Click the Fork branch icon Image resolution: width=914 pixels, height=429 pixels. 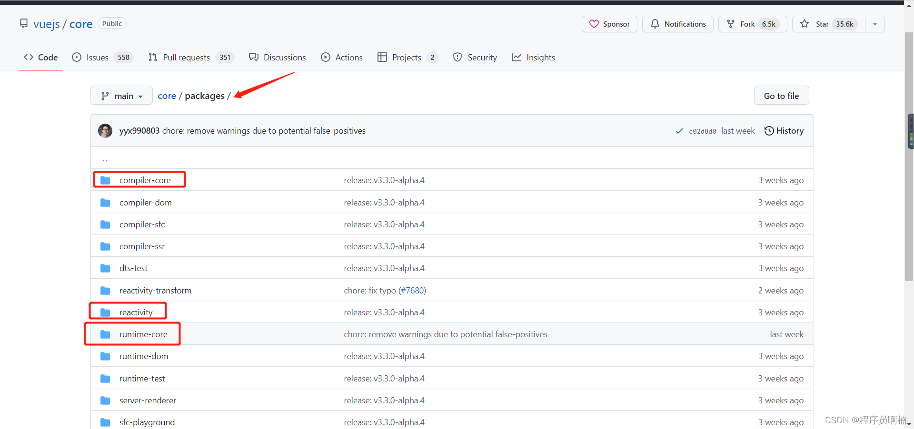[x=731, y=24]
